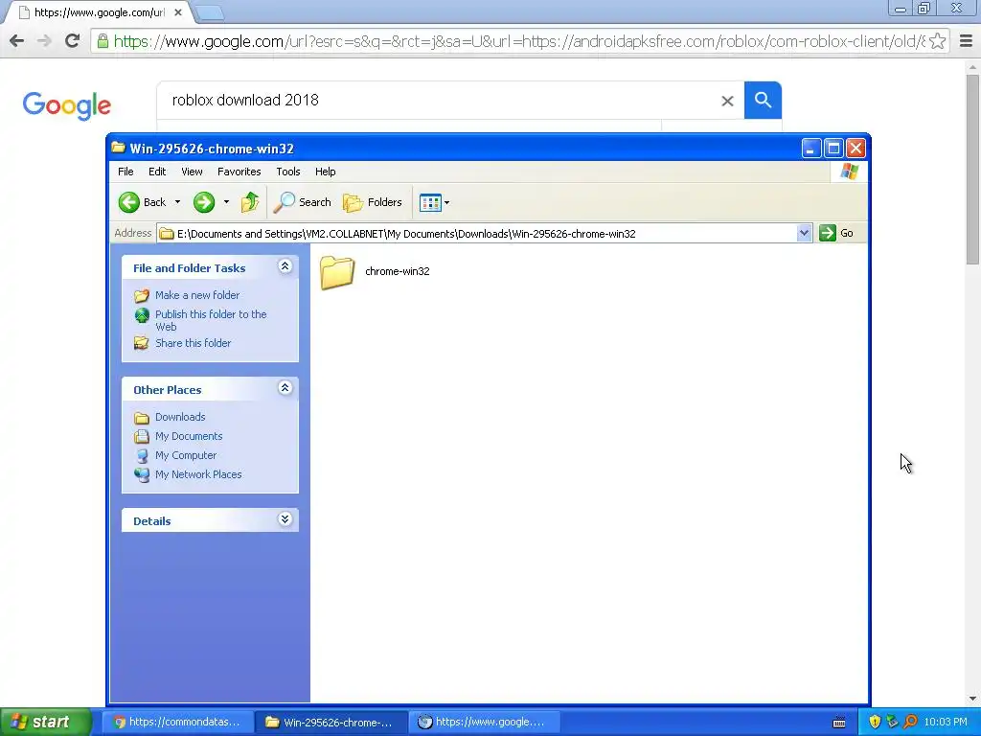Go Back in Explorer window
The height and width of the screenshot is (736, 981).
[x=142, y=202]
